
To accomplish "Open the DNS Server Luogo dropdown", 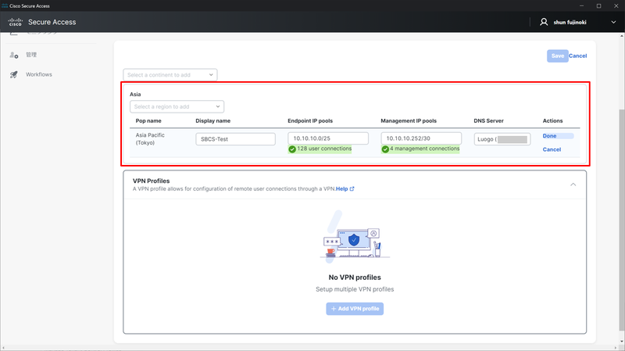I will pos(502,139).
